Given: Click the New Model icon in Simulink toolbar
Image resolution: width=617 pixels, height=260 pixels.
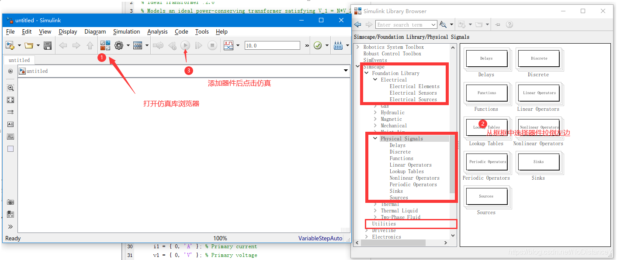Looking at the screenshot, I should 10,45.
